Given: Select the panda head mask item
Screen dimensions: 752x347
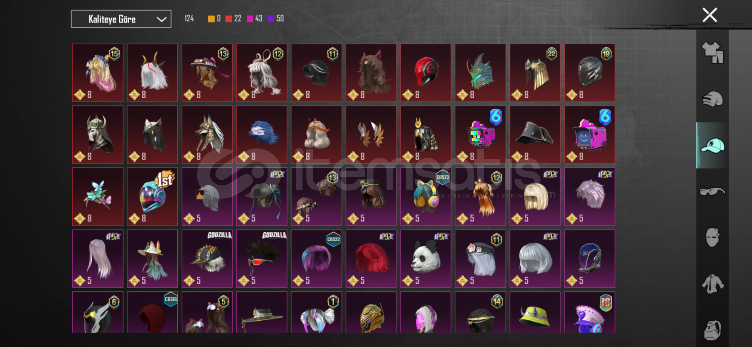Looking at the screenshot, I should [426, 259].
